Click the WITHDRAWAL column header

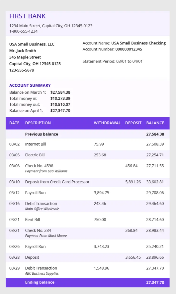coord(107,123)
